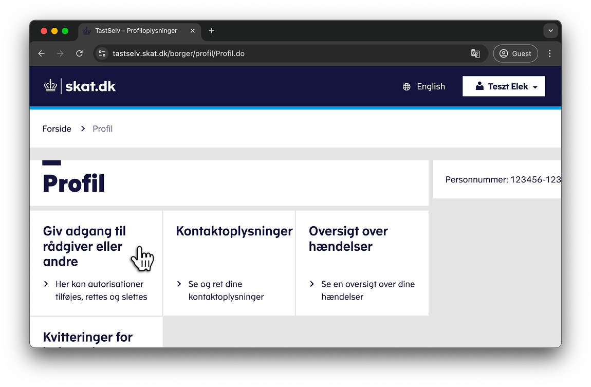Viewport: 591px width, 387px height.
Task: Open Giv adgang til rådgiver eller andre
Action: (84, 246)
